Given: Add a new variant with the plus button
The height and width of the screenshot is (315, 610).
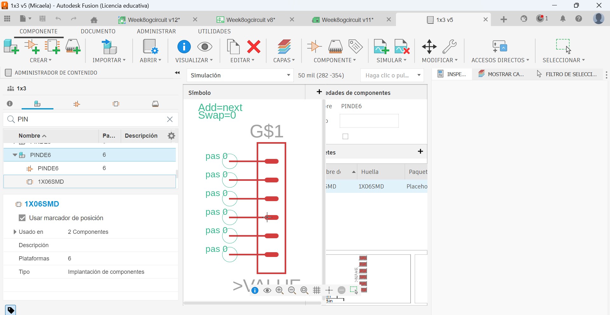Looking at the screenshot, I should tap(420, 152).
